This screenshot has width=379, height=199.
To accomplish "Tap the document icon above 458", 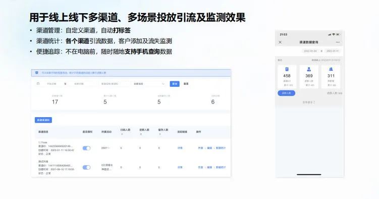I will [287, 69].
